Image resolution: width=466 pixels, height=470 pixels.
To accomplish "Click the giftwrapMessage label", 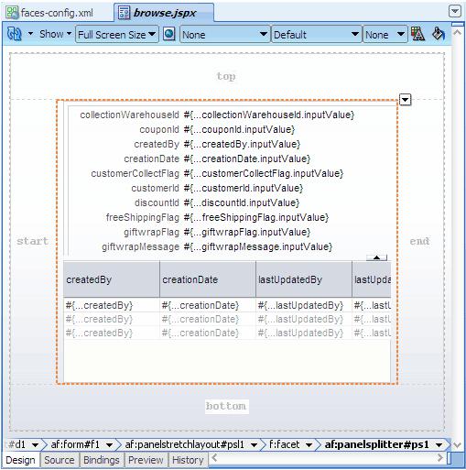I will point(140,246).
